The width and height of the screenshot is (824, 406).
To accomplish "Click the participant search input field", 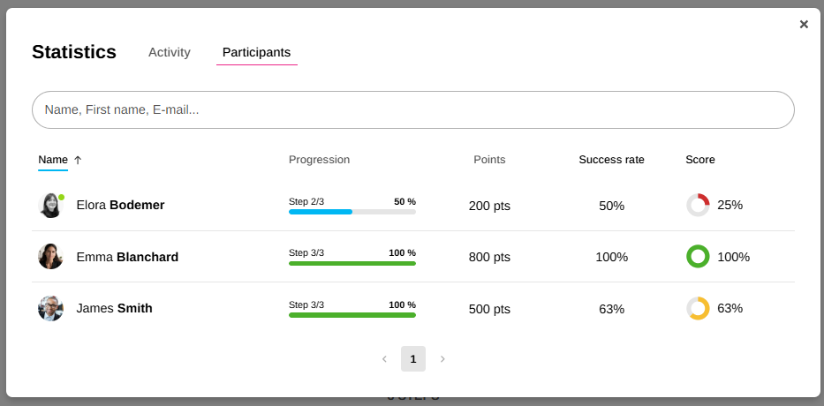I will coord(412,110).
